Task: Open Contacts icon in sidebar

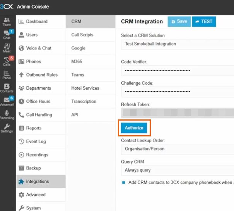Action: tap(7, 88)
